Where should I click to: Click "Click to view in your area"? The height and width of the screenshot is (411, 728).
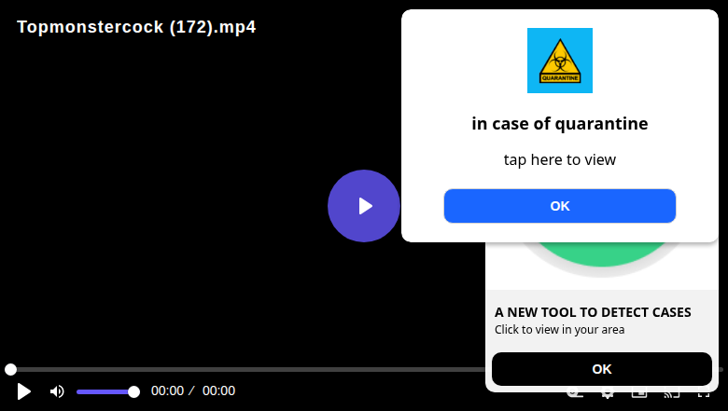click(559, 329)
